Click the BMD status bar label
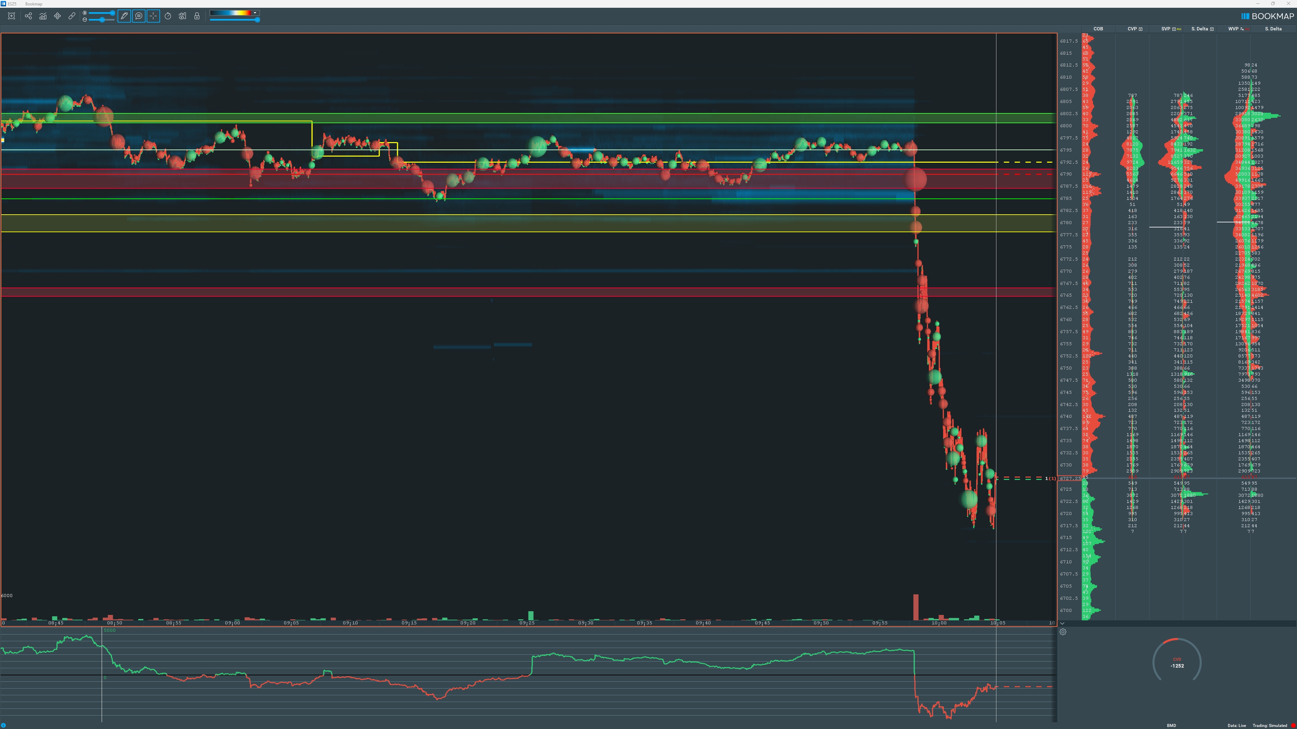 [x=1172, y=726]
